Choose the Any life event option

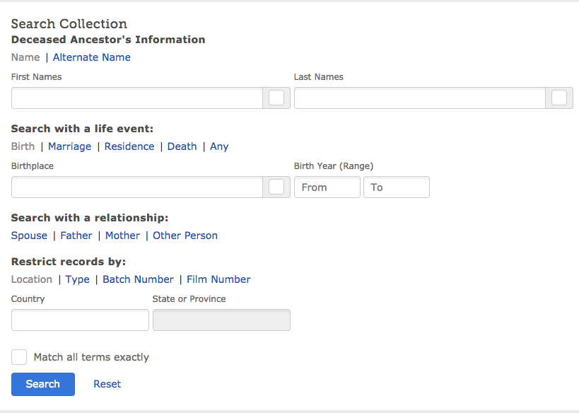219,146
